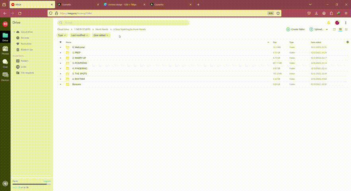Click the column settings gear icon
This screenshot has height=191, width=351.
click(347, 42)
